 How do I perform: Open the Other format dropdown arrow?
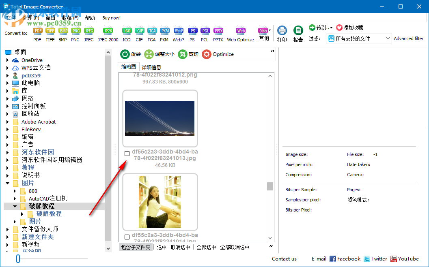[x=269, y=30]
